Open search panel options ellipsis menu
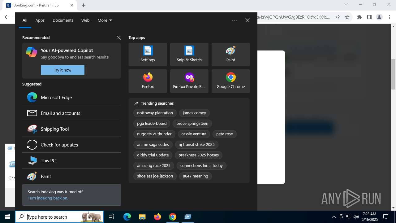This screenshot has height=223, width=396. pyautogui.click(x=235, y=20)
